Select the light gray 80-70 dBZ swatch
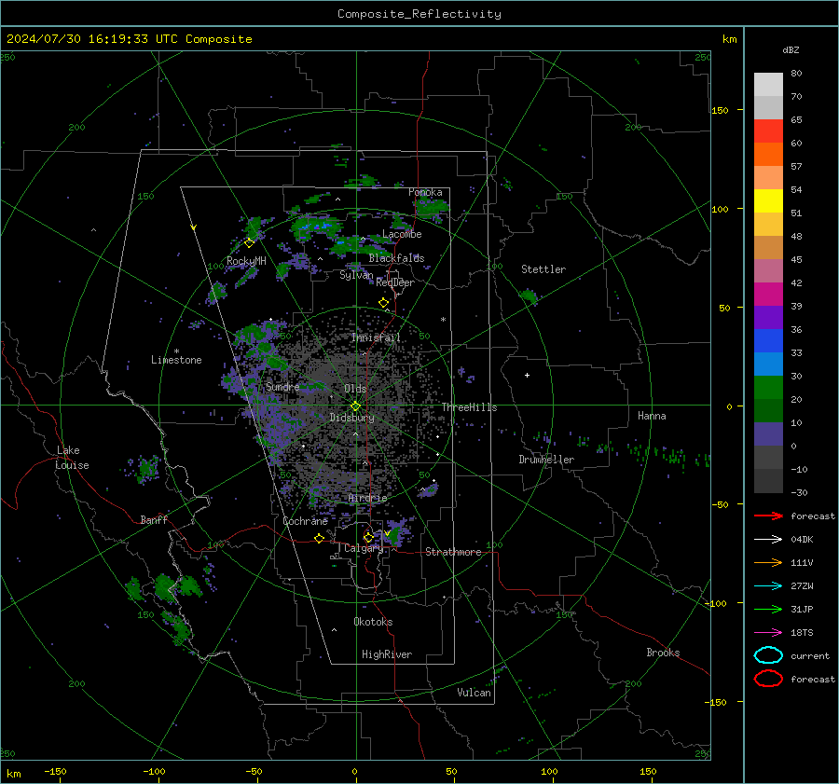The image size is (839, 784). pos(768,85)
